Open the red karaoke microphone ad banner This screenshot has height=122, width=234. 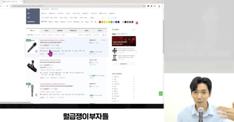tap(124, 41)
